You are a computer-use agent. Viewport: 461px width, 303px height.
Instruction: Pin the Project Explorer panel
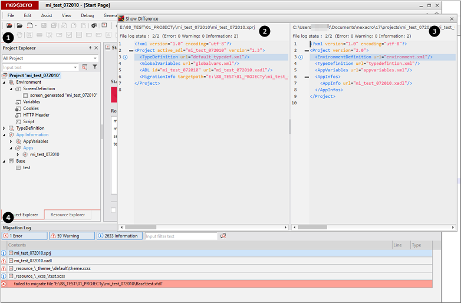pos(90,48)
